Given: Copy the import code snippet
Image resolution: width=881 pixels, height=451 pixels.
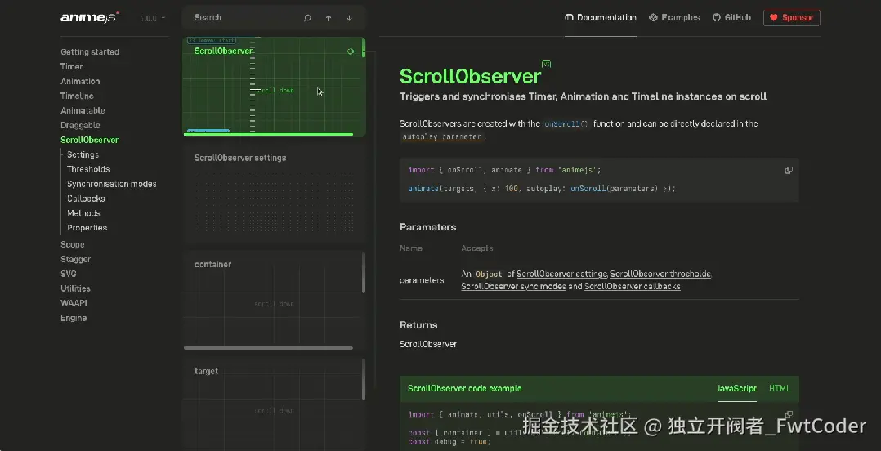Looking at the screenshot, I should [789, 170].
